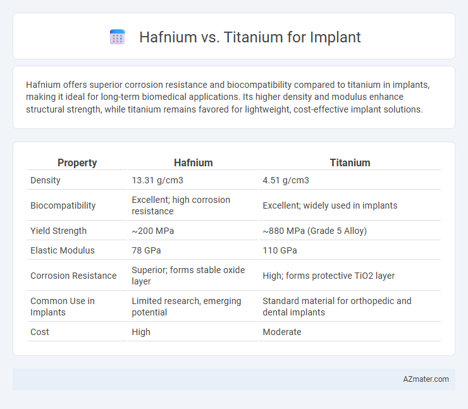This screenshot has width=468, height=409.
Task: Select the 4.51 g/cm3 cell
Action: coord(350,180)
